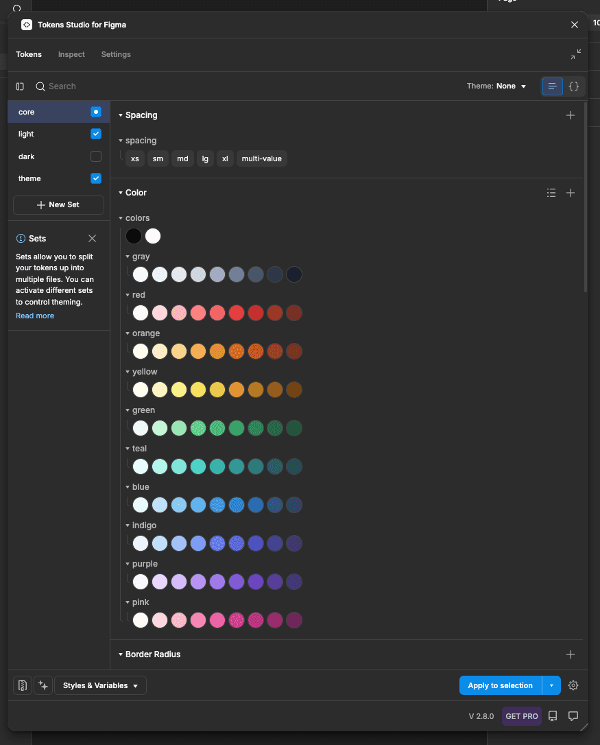This screenshot has width=600, height=745.
Task: Toggle the sidebar collapse icon next to Search
Action: [x=20, y=86]
